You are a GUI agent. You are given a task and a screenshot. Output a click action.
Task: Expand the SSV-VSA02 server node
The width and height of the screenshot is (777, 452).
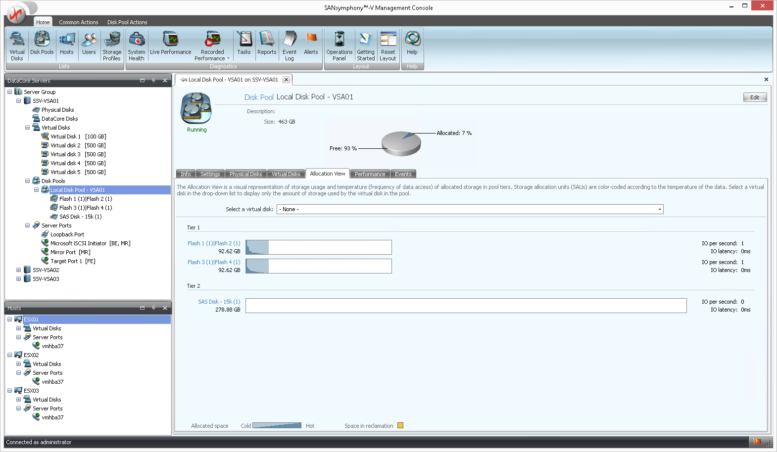click(x=18, y=270)
